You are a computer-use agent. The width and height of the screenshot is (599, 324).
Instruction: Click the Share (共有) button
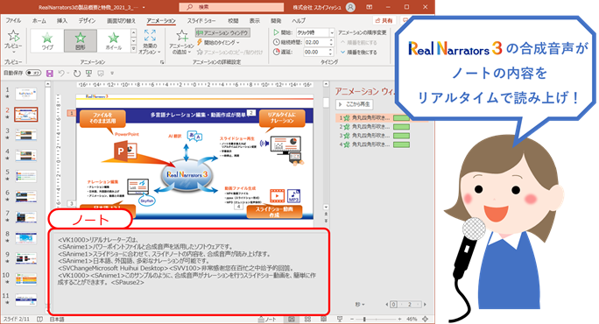point(384,21)
